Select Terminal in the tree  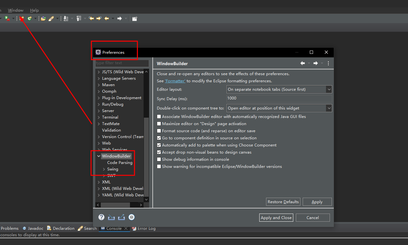[x=110, y=117]
